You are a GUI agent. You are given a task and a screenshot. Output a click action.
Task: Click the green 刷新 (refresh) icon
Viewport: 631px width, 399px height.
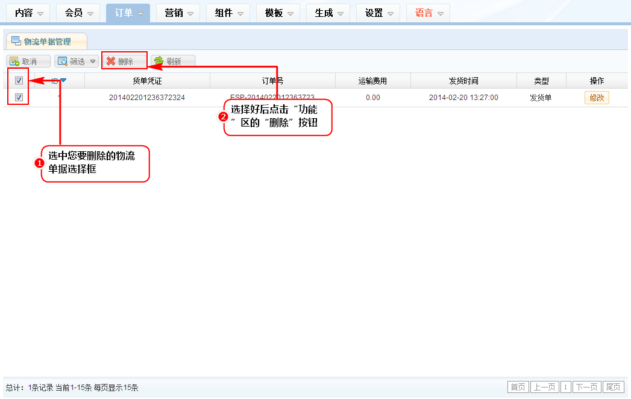159,61
